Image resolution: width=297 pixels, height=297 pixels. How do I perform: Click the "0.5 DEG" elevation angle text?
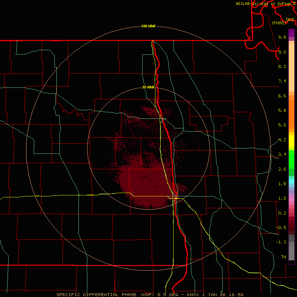coord(168,295)
